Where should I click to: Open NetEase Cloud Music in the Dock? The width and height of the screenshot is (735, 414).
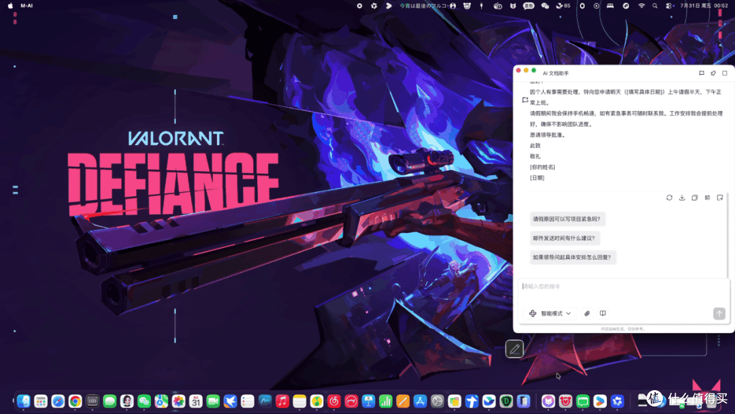tap(333, 401)
